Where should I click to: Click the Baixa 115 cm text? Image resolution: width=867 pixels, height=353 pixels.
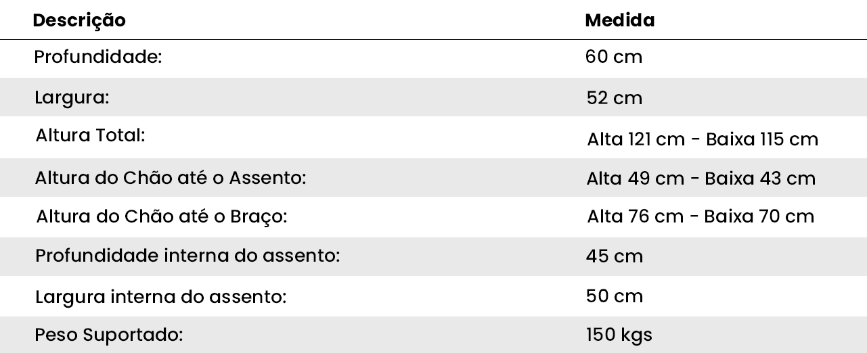pos(761,139)
